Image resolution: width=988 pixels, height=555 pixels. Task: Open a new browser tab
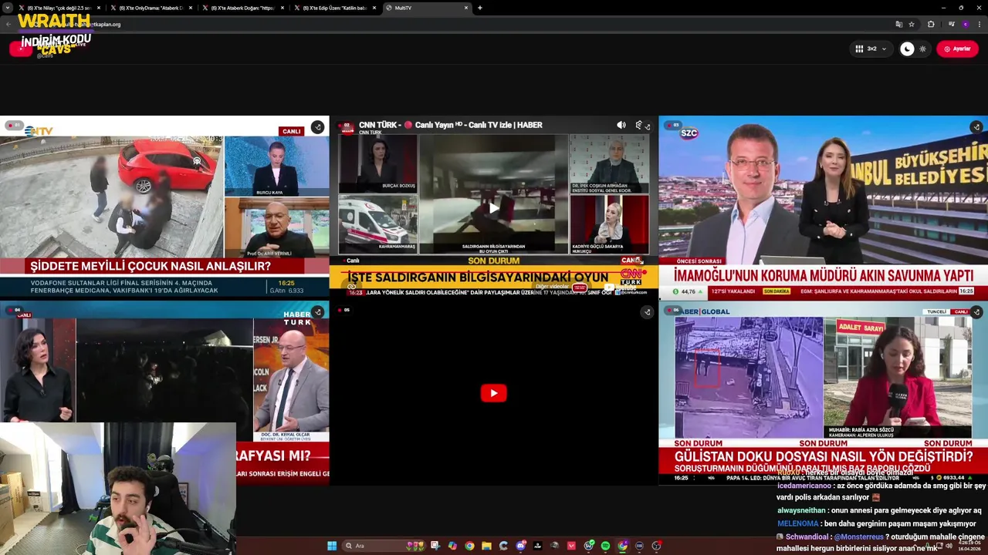coord(480,8)
